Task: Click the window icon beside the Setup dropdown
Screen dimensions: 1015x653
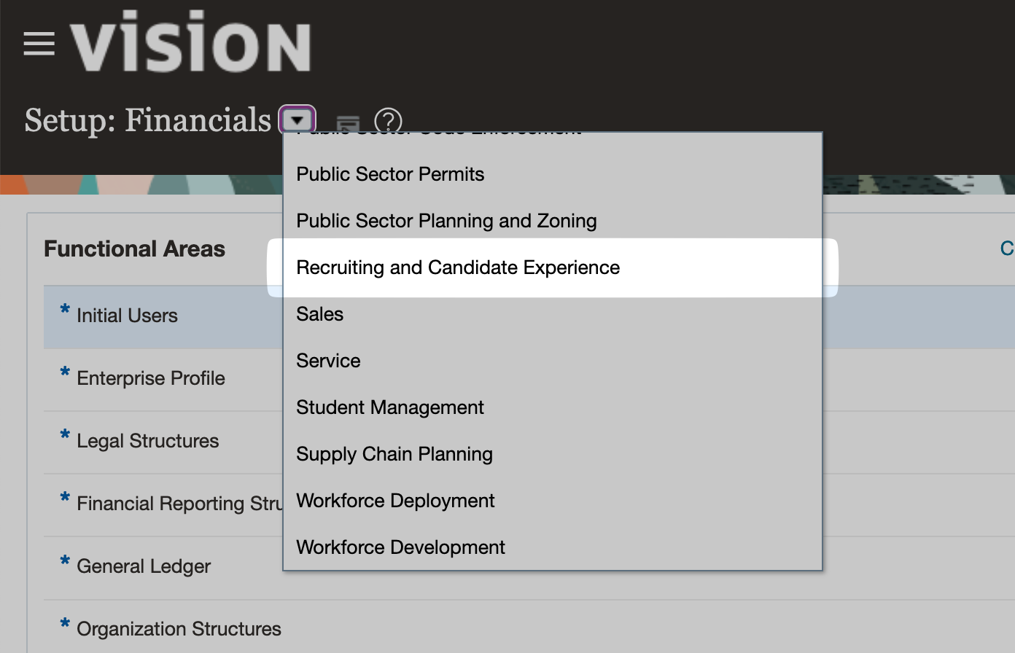Action: click(x=348, y=124)
